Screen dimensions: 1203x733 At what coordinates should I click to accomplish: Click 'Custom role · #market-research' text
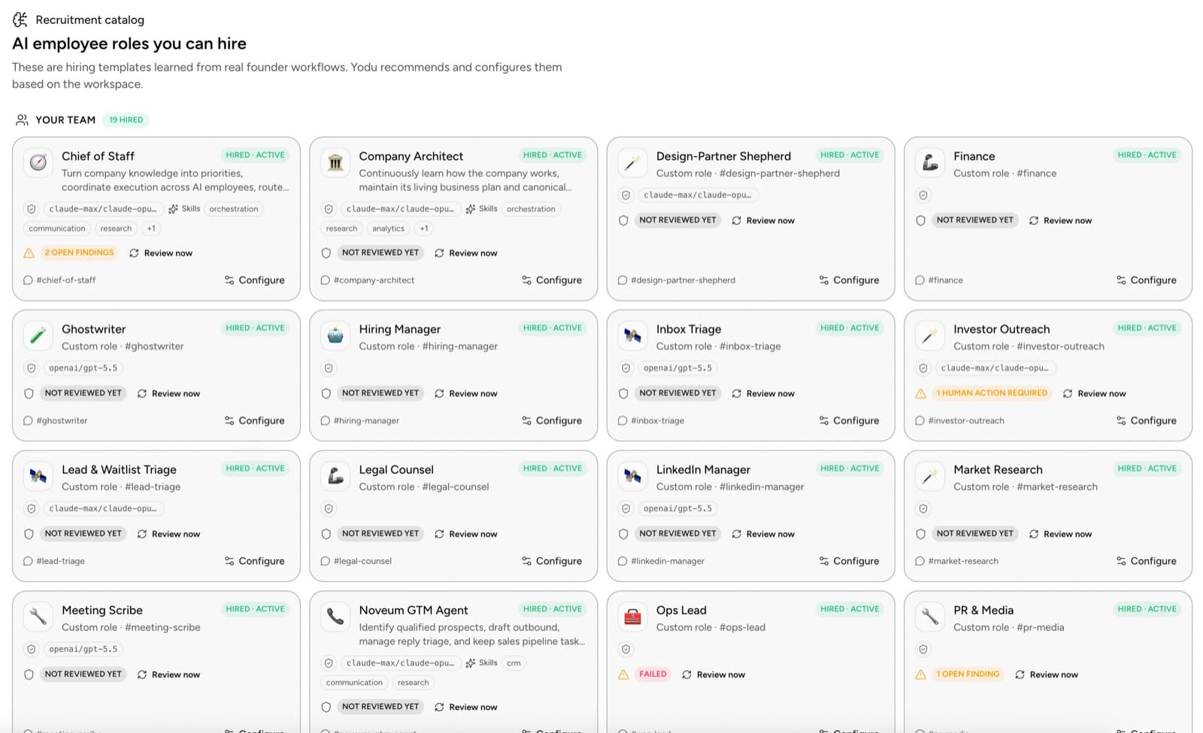[x=1026, y=487]
